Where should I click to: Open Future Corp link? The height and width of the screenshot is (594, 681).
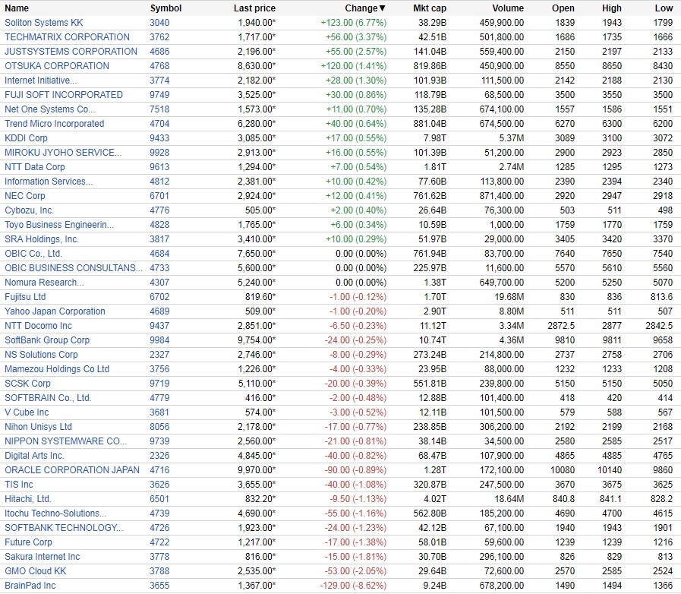(28, 542)
